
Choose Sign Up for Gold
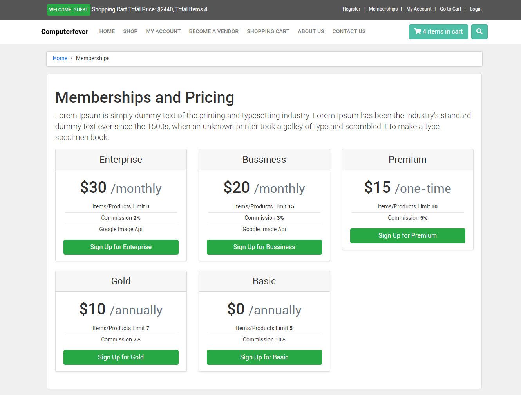(x=121, y=357)
